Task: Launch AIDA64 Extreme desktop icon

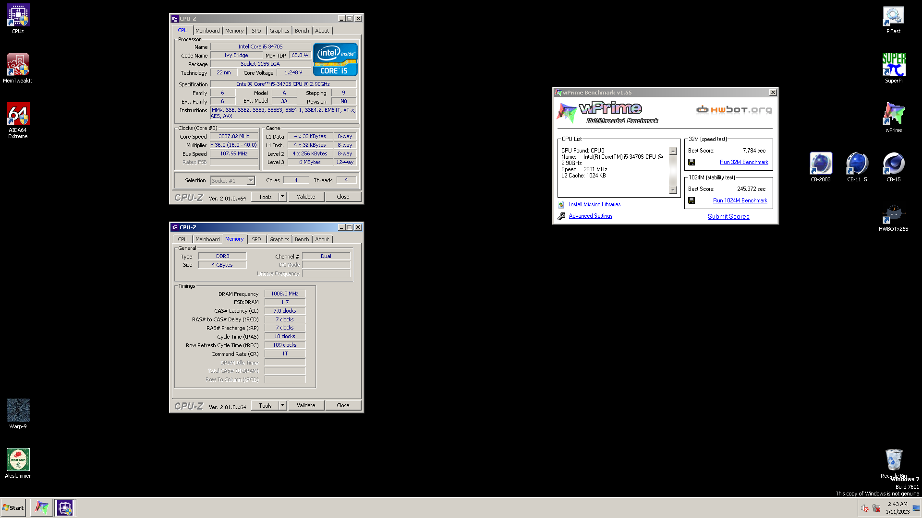Action: point(18,121)
